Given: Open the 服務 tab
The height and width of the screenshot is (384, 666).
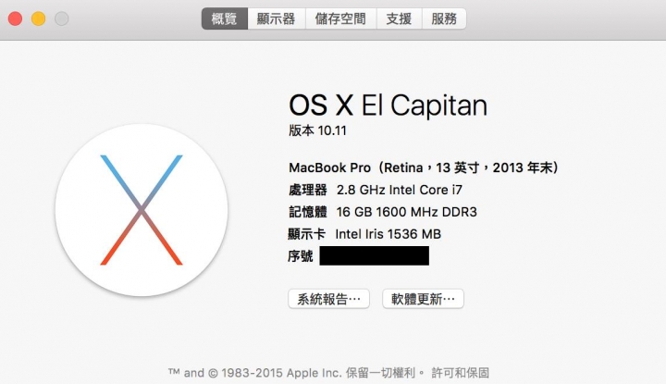Looking at the screenshot, I should click(x=444, y=19).
